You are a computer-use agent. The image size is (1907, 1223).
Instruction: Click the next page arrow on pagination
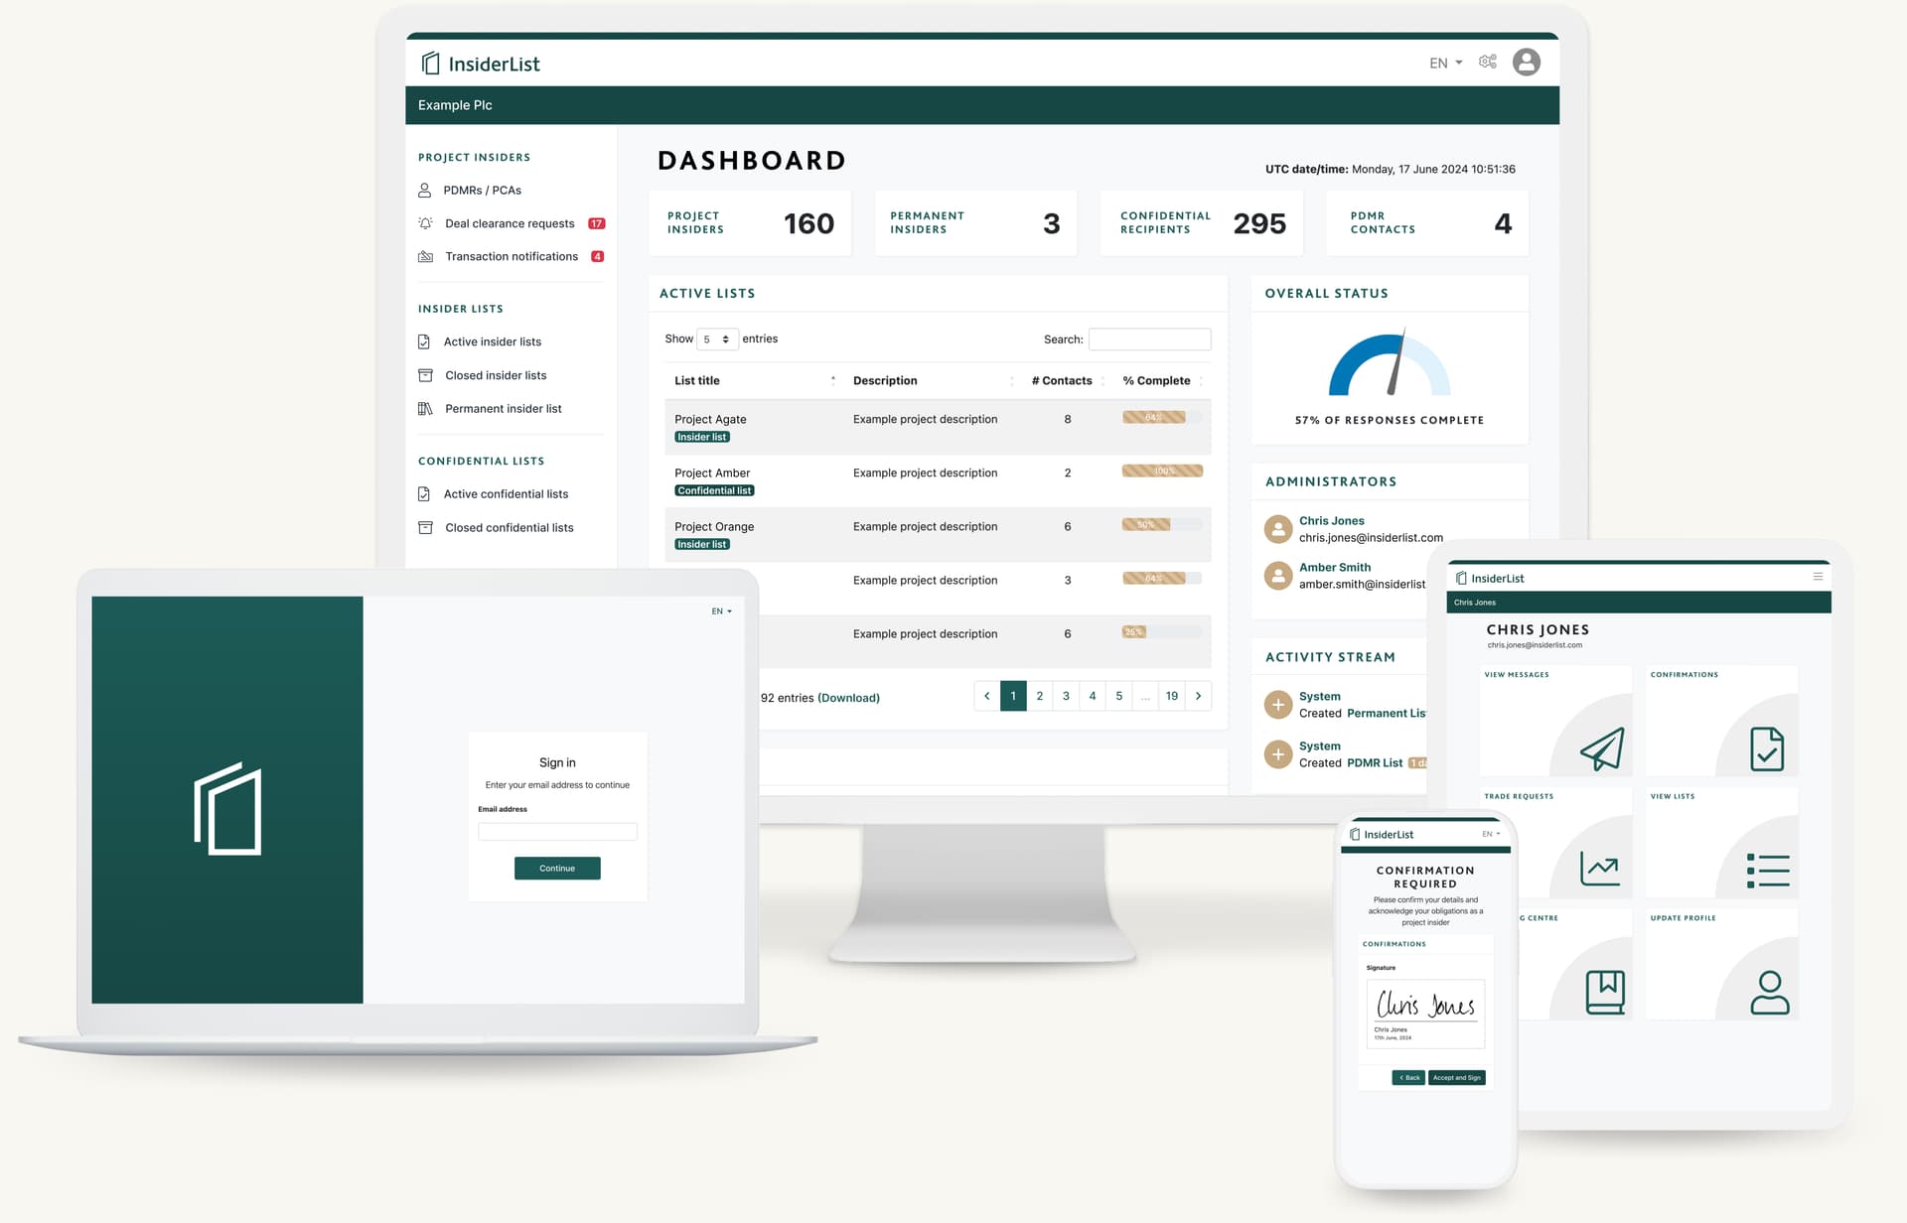[1200, 696]
